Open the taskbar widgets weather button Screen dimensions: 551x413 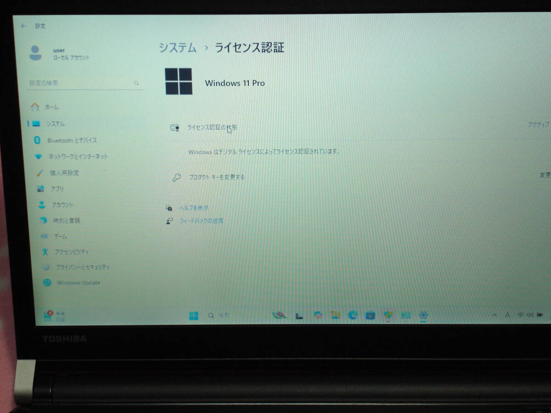click(55, 315)
